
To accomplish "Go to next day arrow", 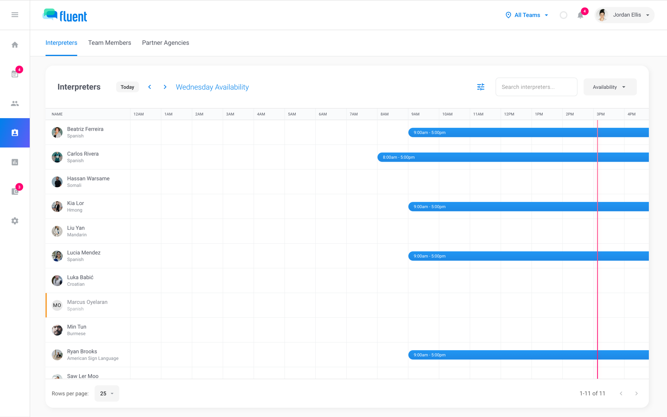I will pyautogui.click(x=165, y=87).
